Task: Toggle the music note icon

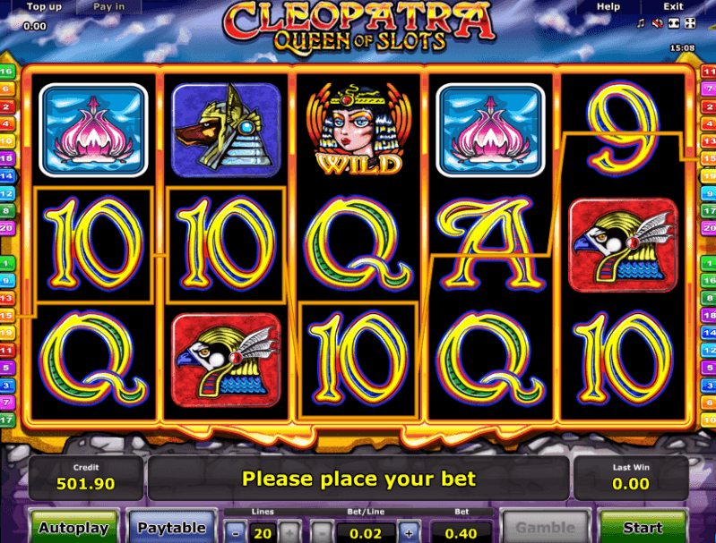Action: point(641,23)
